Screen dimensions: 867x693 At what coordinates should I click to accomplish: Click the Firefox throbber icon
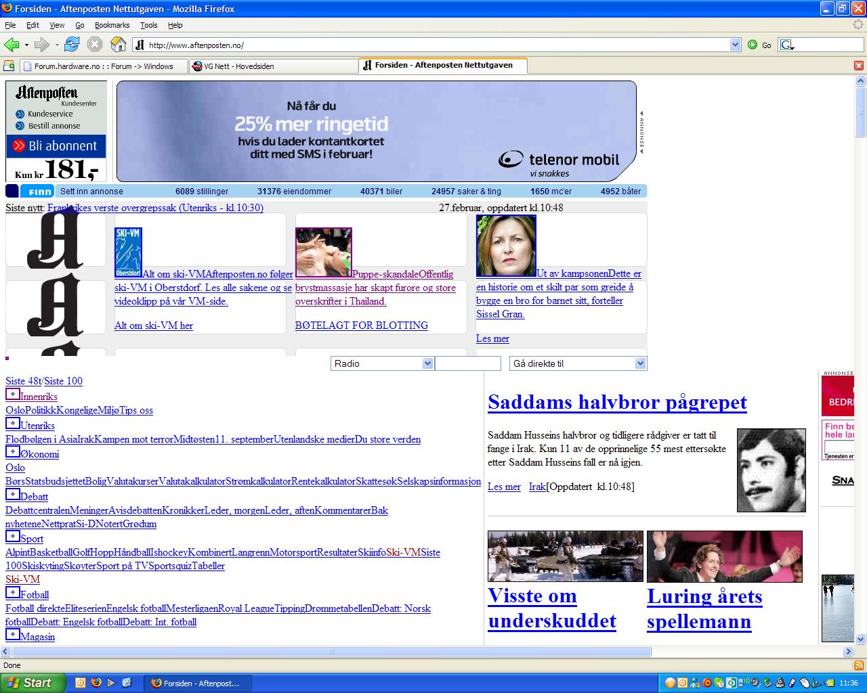point(858,25)
